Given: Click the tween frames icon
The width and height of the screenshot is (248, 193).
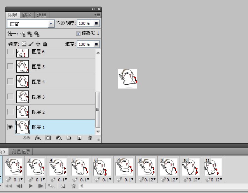Looking at the screenshot, I should point(51,186).
